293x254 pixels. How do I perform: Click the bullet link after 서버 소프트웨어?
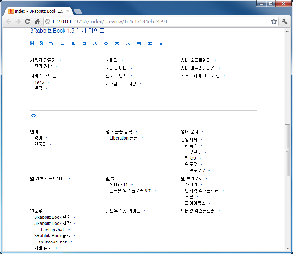click(215, 60)
